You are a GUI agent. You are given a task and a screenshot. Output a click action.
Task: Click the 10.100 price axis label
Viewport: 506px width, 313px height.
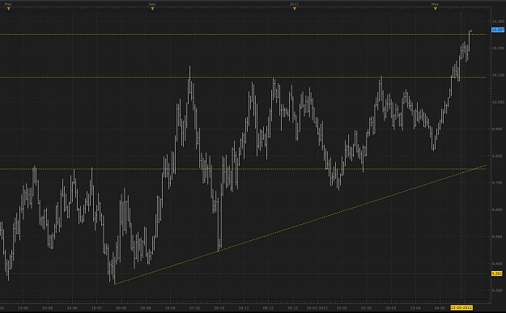pyautogui.click(x=498, y=75)
